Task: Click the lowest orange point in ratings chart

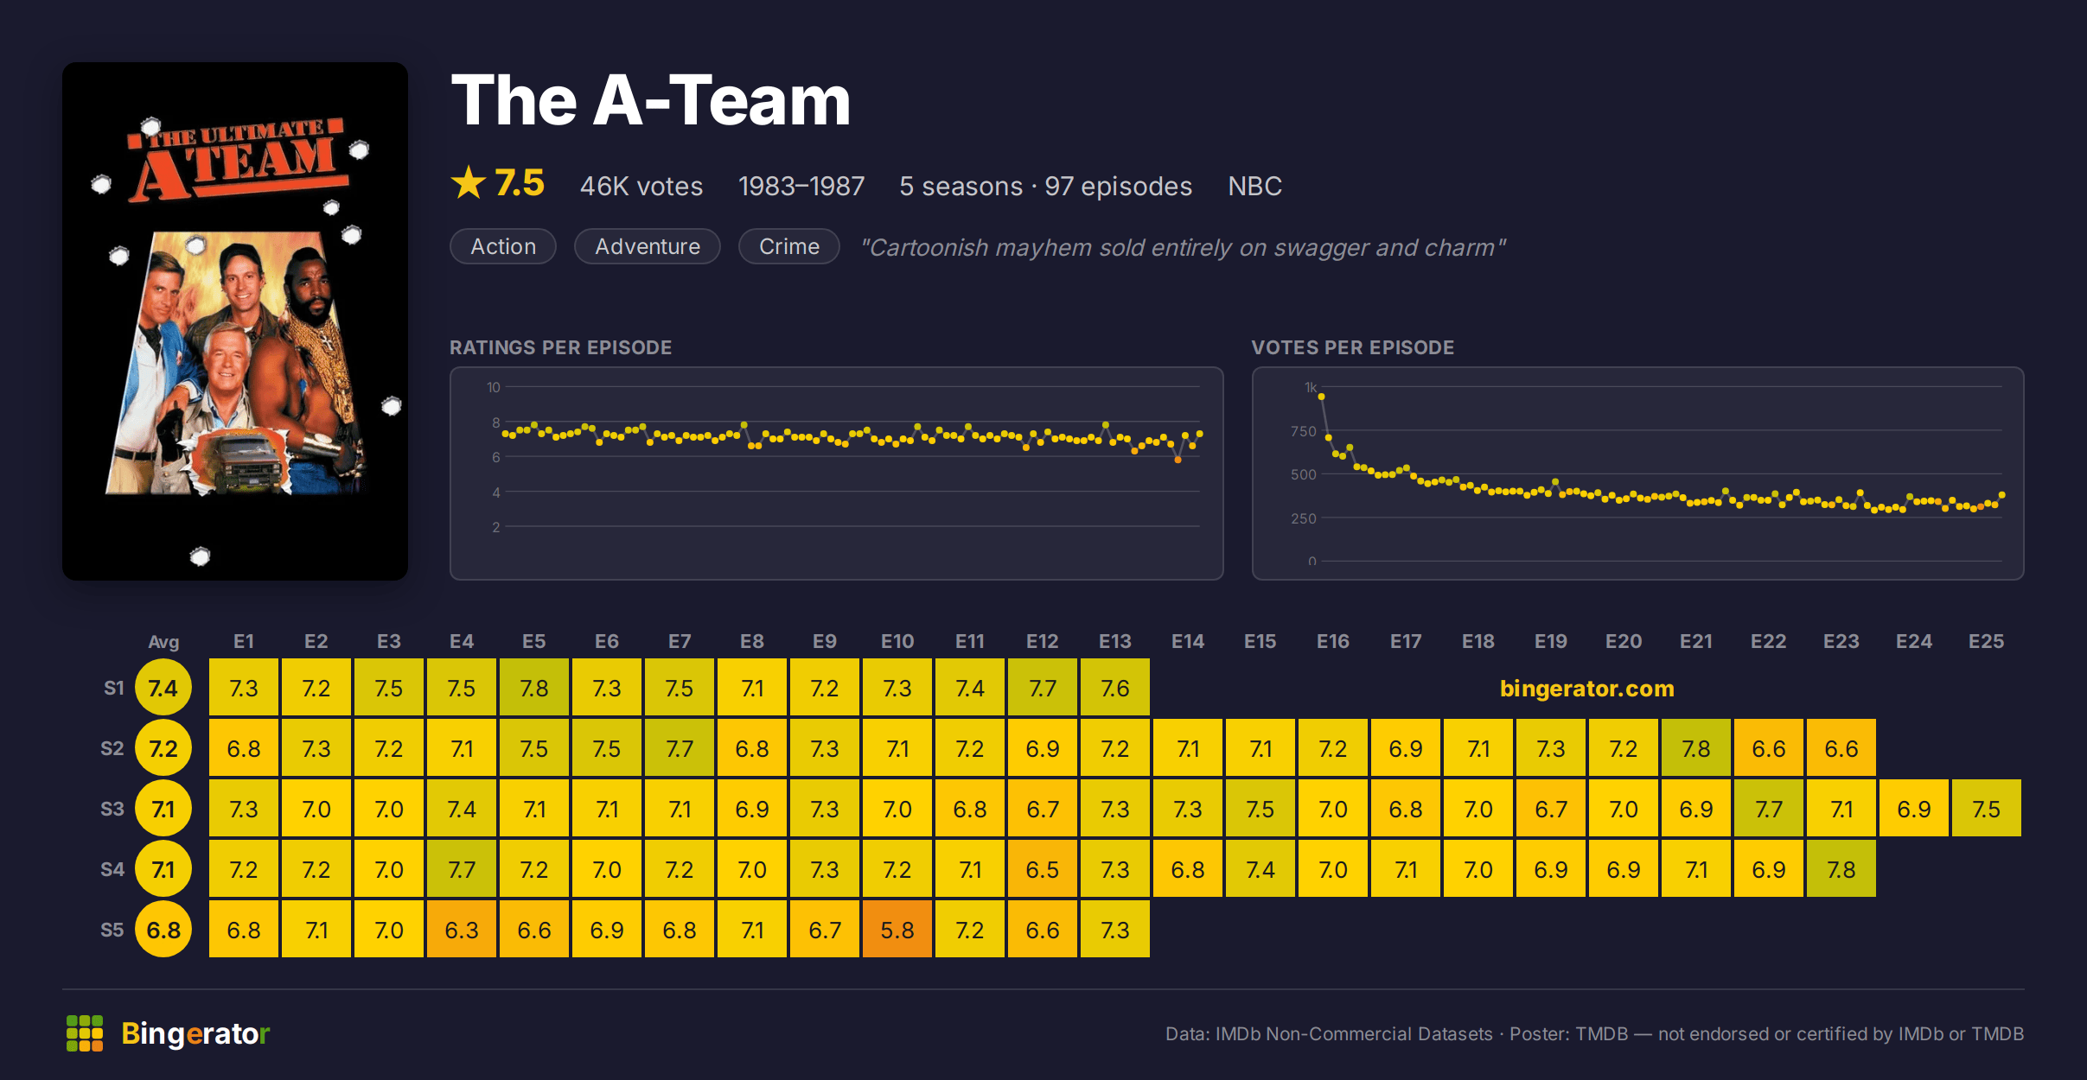Action: (1178, 461)
